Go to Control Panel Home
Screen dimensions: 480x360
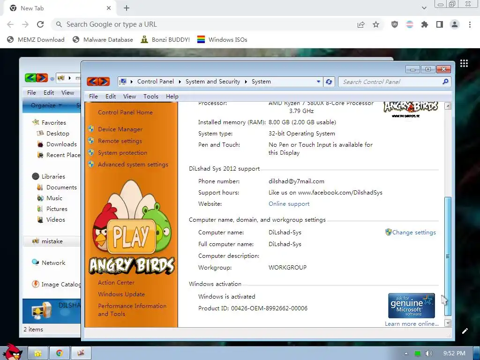[x=125, y=112]
